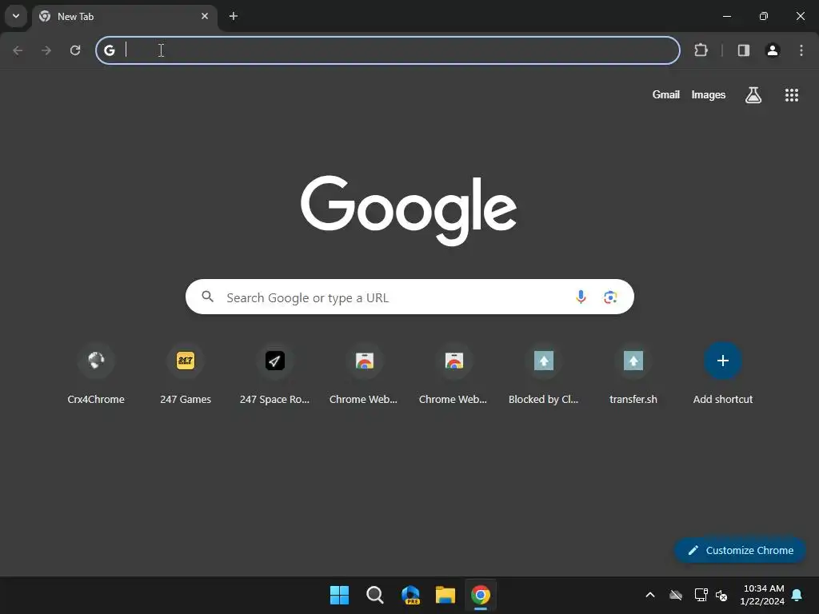819x614 pixels.
Task: Start voice search with microphone
Action: 581,297
